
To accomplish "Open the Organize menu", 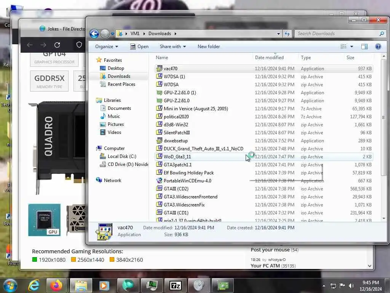I will click(x=107, y=47).
